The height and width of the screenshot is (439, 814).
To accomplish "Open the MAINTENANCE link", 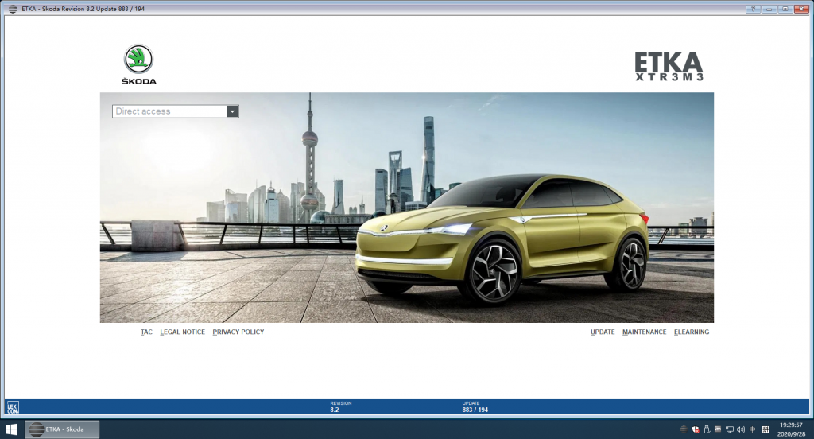I will coord(644,332).
